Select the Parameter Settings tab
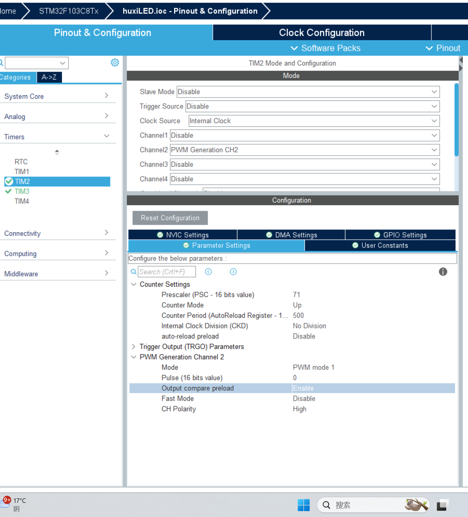Viewport: 468px width, 517px height. 216,245
